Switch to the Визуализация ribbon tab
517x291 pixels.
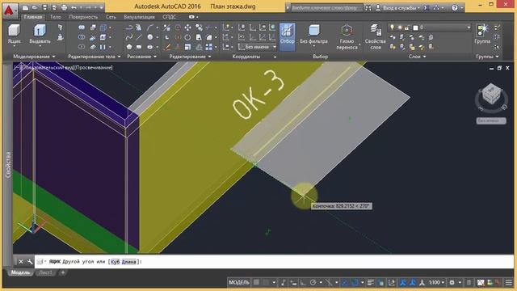point(139,17)
